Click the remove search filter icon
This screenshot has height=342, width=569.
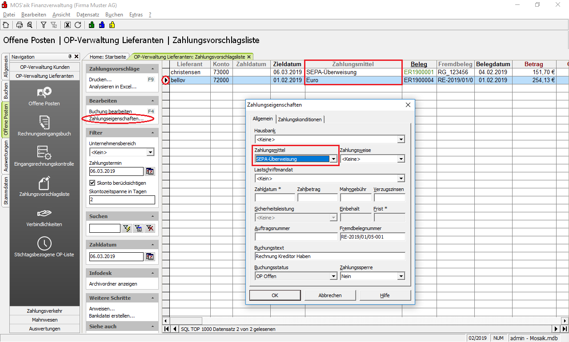point(150,228)
